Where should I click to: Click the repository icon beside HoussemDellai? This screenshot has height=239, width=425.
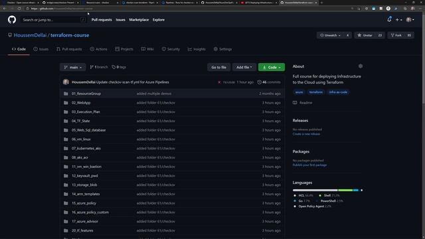[10, 35]
